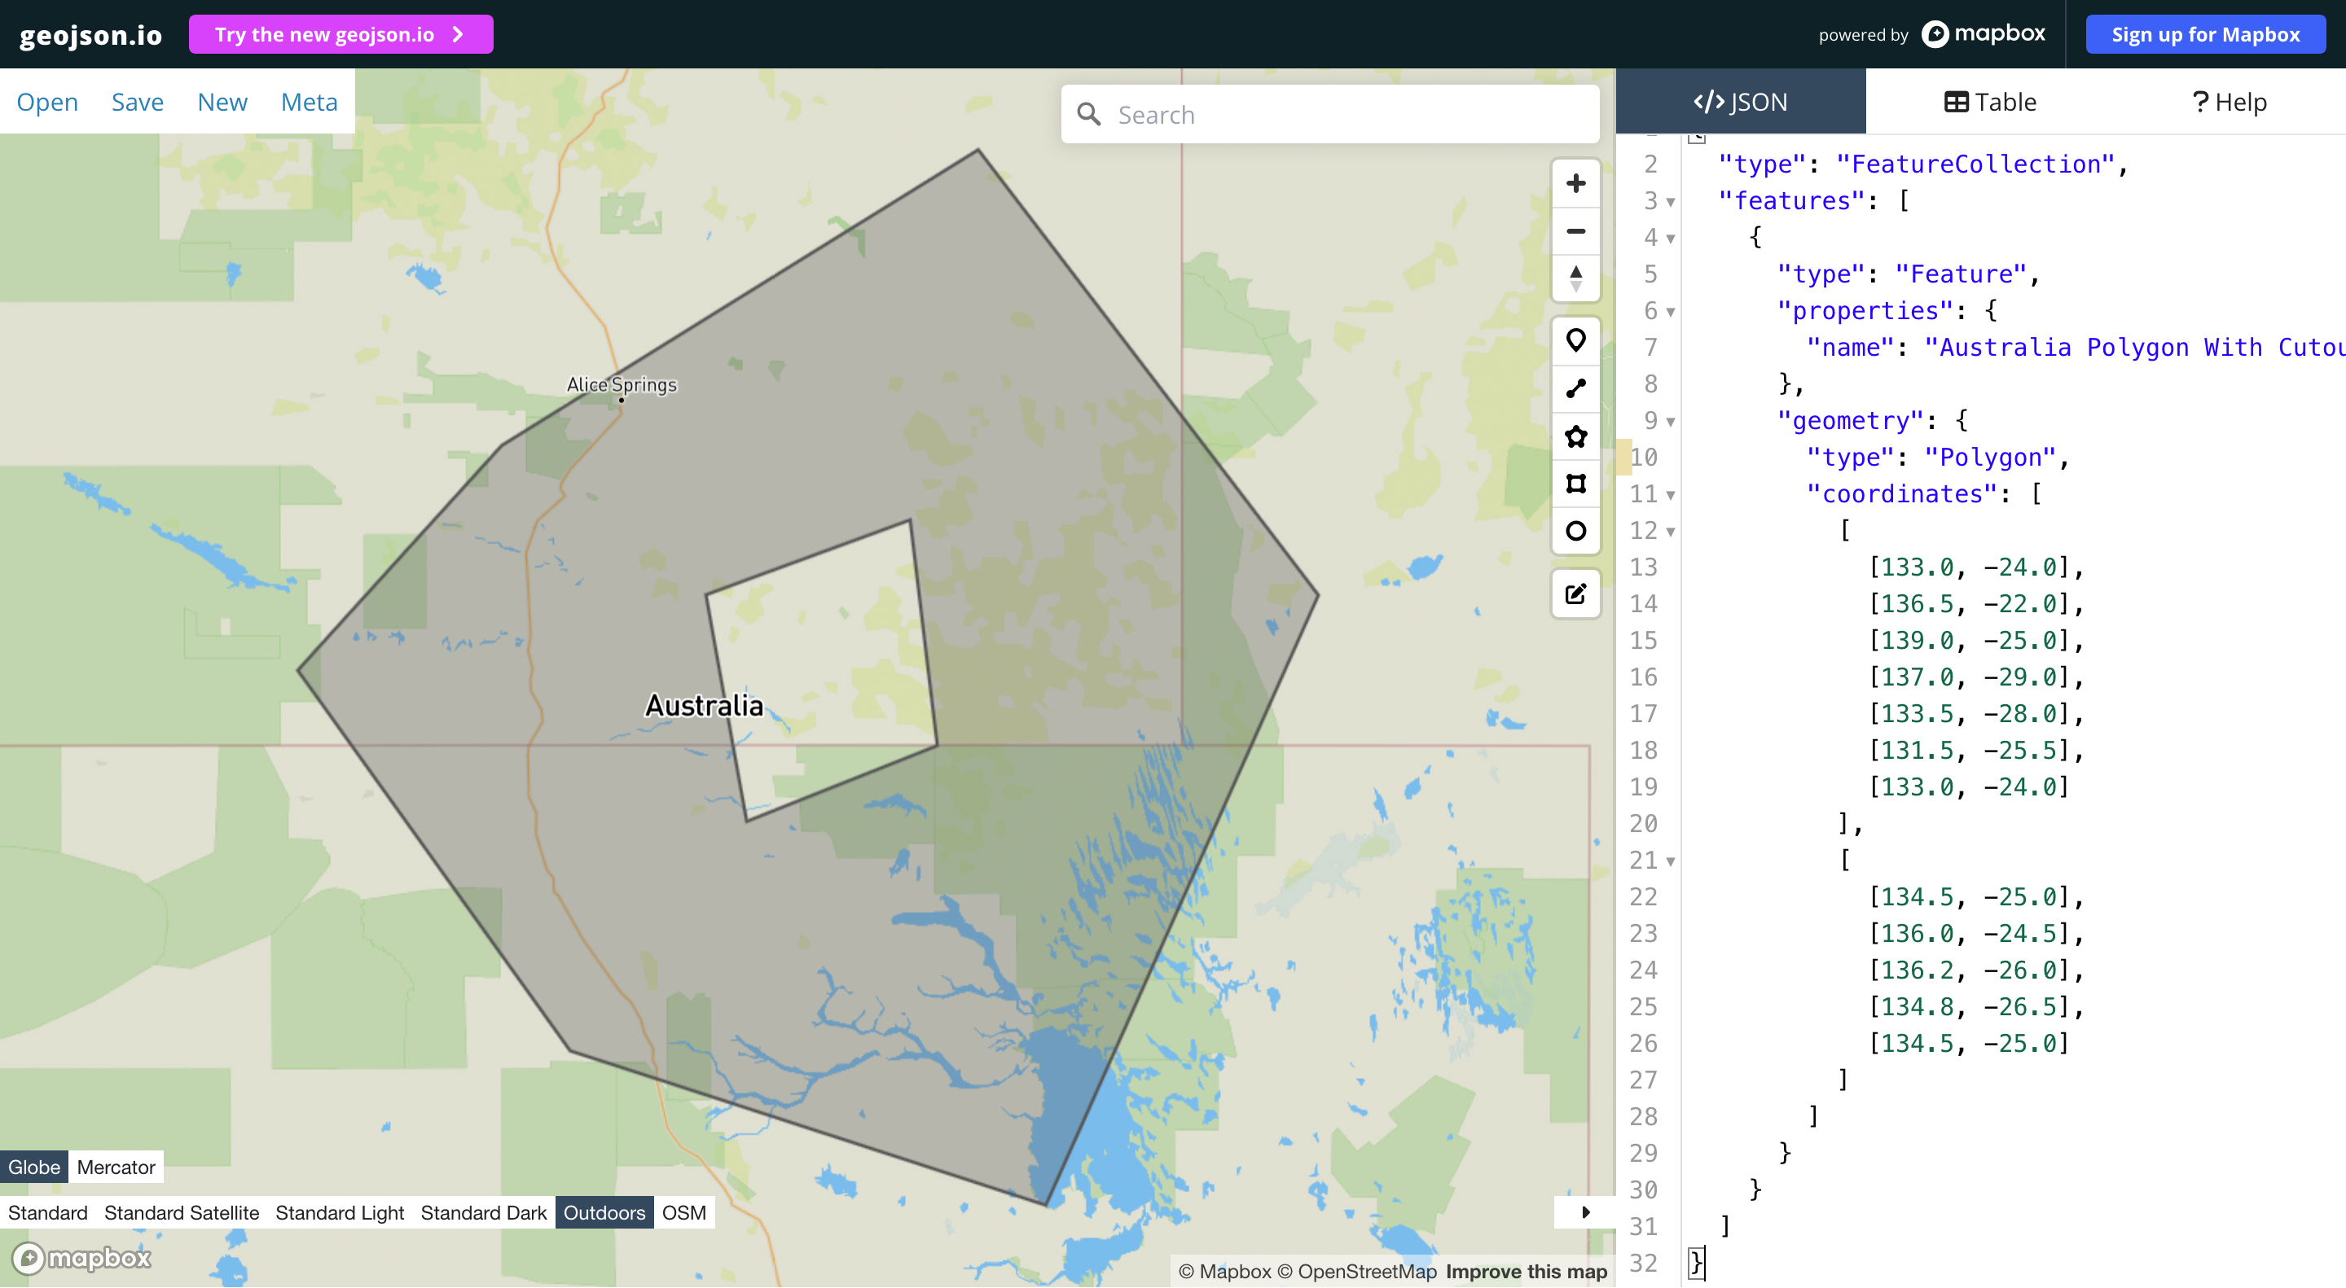2346x1288 pixels.
Task: Open the Open menu
Action: 47,102
